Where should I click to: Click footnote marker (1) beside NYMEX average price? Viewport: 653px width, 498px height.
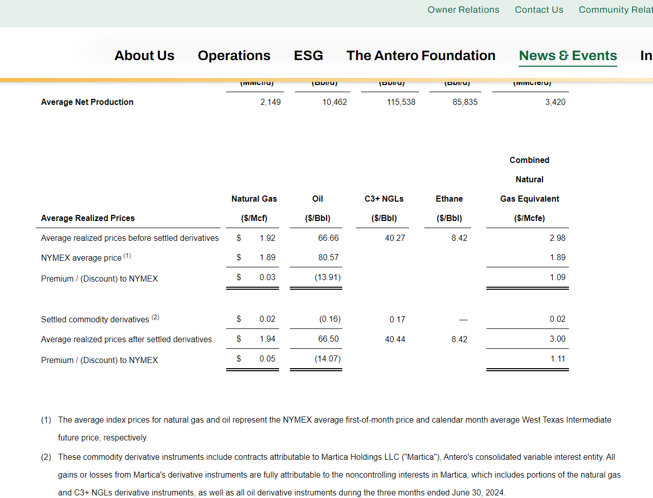127,256
